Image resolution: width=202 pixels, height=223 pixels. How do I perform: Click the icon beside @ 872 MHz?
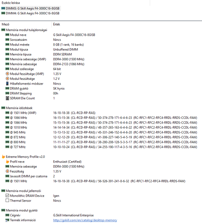[7, 137]
